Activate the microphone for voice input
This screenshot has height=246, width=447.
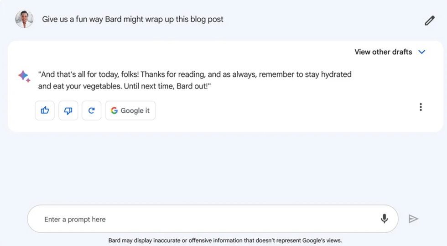pyautogui.click(x=385, y=219)
